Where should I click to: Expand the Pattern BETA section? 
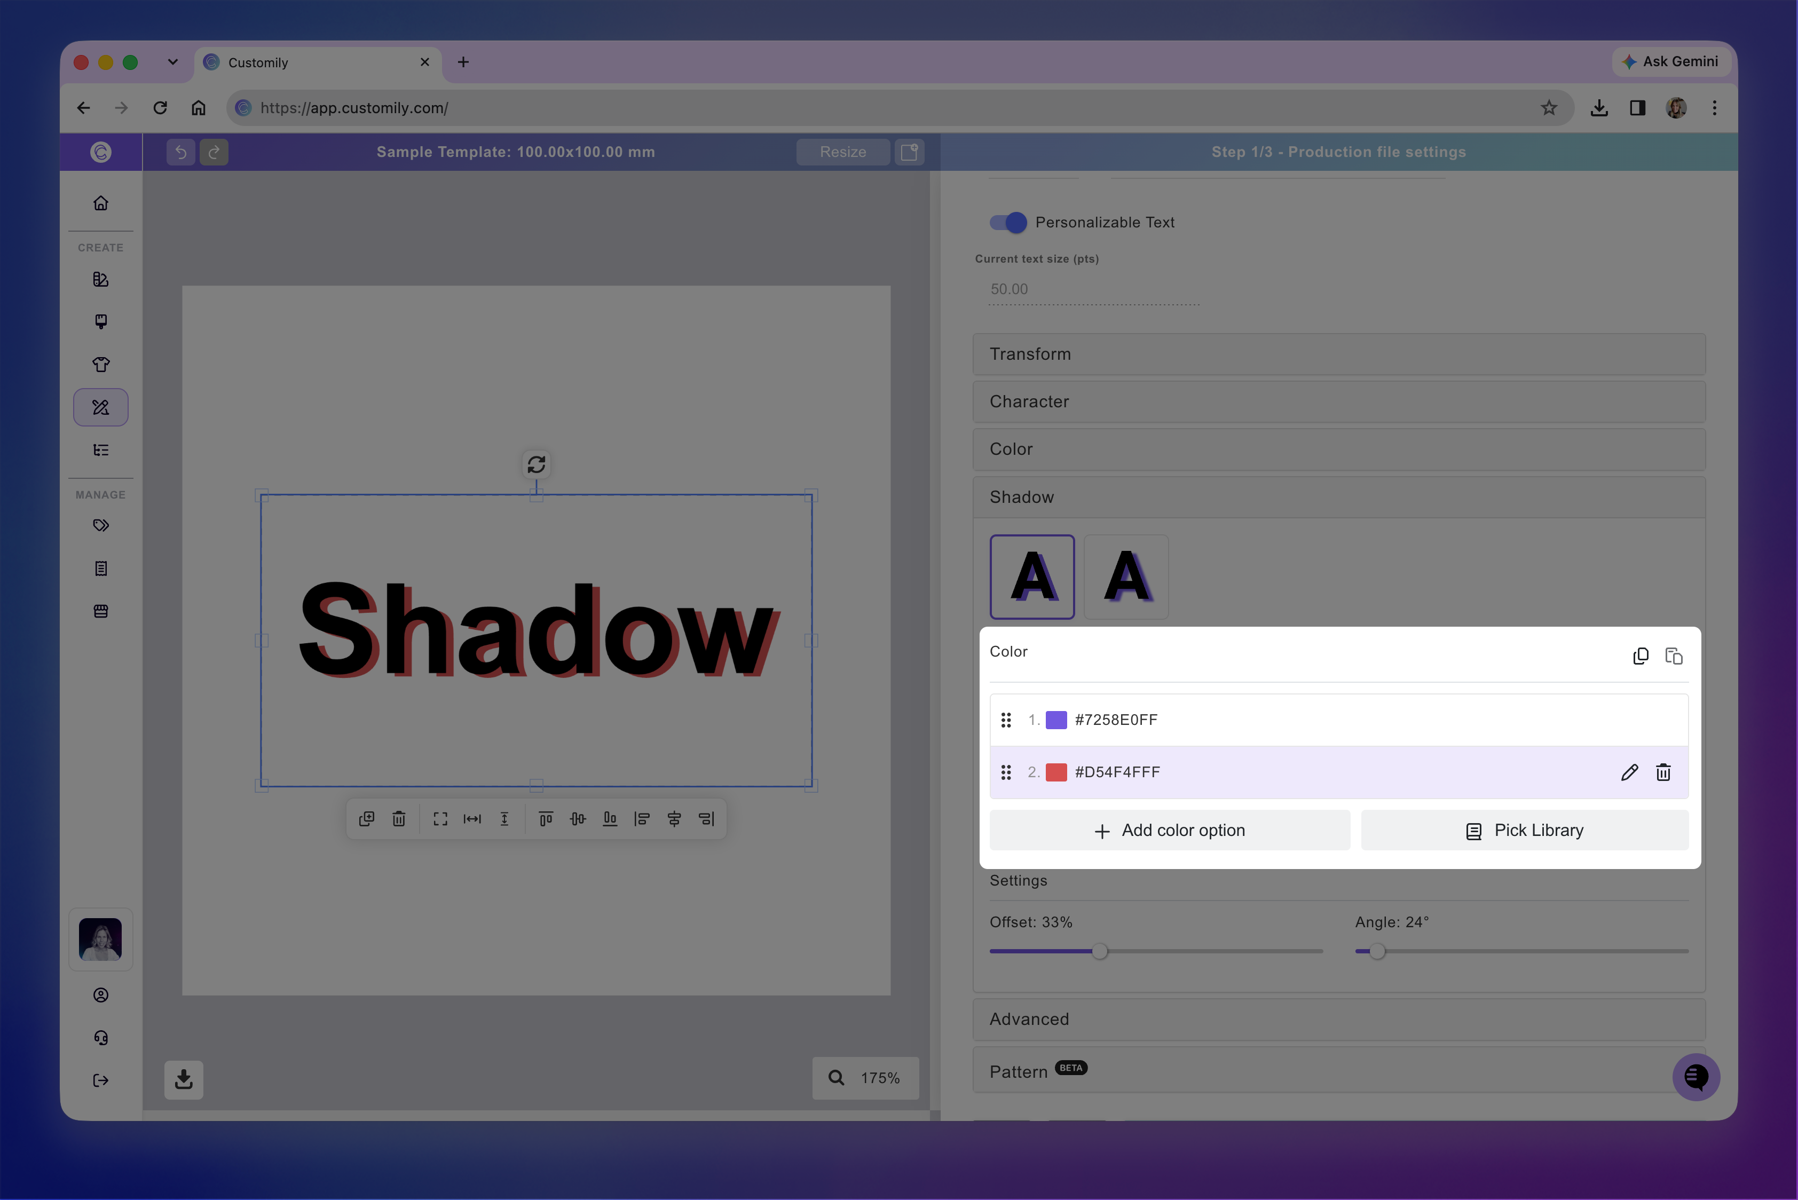1338,1071
